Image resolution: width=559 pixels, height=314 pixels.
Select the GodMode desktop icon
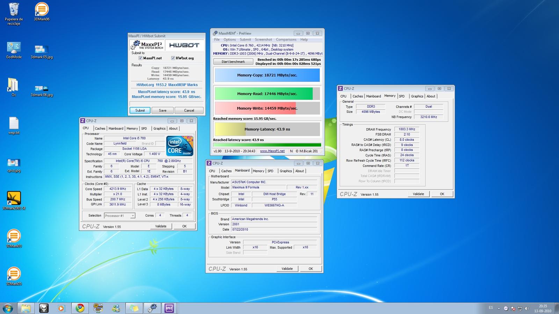tap(14, 50)
